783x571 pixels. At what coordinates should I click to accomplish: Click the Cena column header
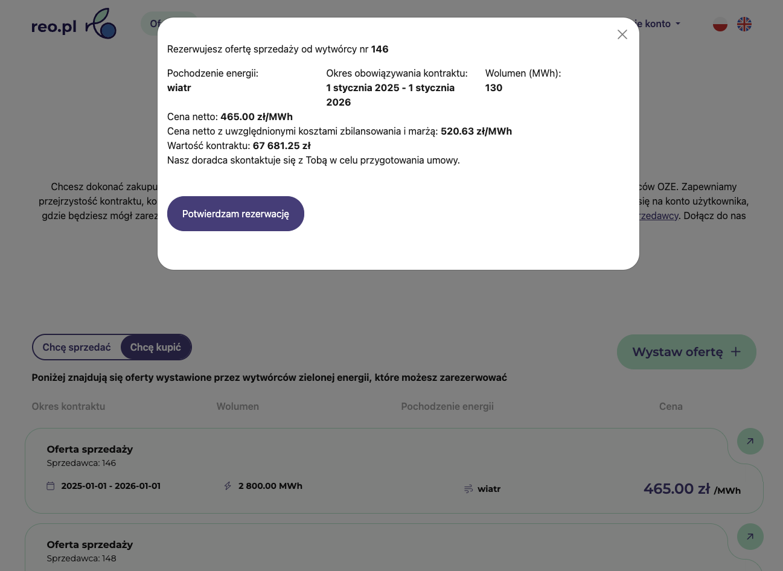[671, 406]
